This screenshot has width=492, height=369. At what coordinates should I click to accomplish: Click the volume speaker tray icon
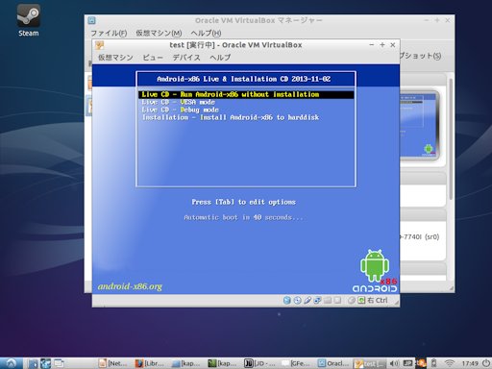pyautogui.click(x=394, y=363)
